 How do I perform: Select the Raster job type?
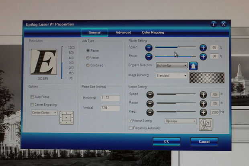(88, 51)
